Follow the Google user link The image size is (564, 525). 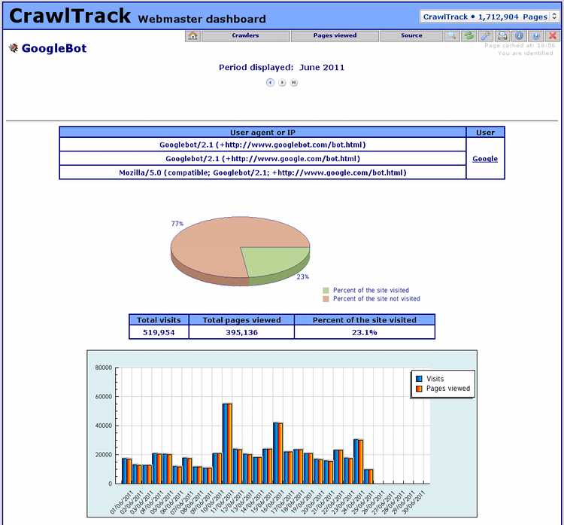485,158
